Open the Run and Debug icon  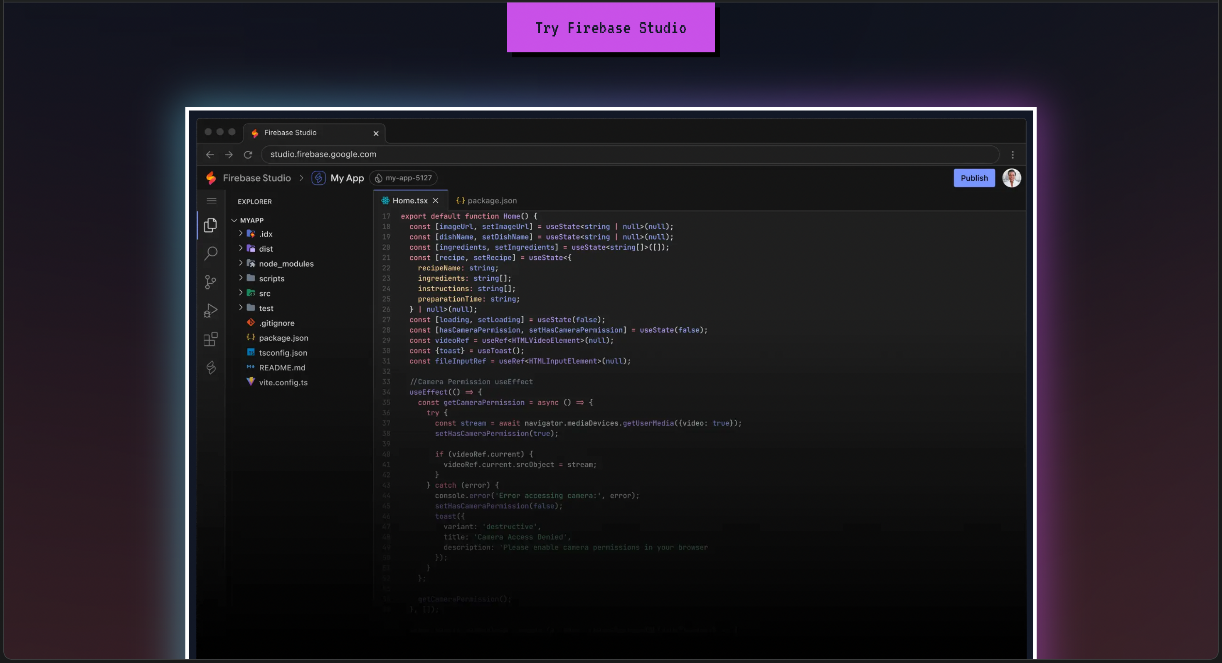(x=211, y=311)
